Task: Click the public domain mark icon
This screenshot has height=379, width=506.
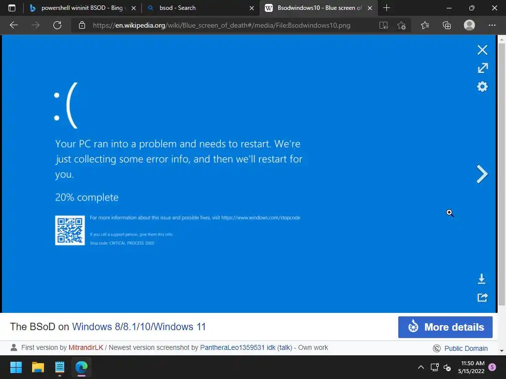Action: click(437, 348)
